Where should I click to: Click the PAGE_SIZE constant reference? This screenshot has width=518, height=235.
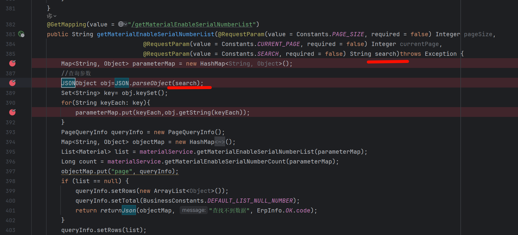(348, 34)
